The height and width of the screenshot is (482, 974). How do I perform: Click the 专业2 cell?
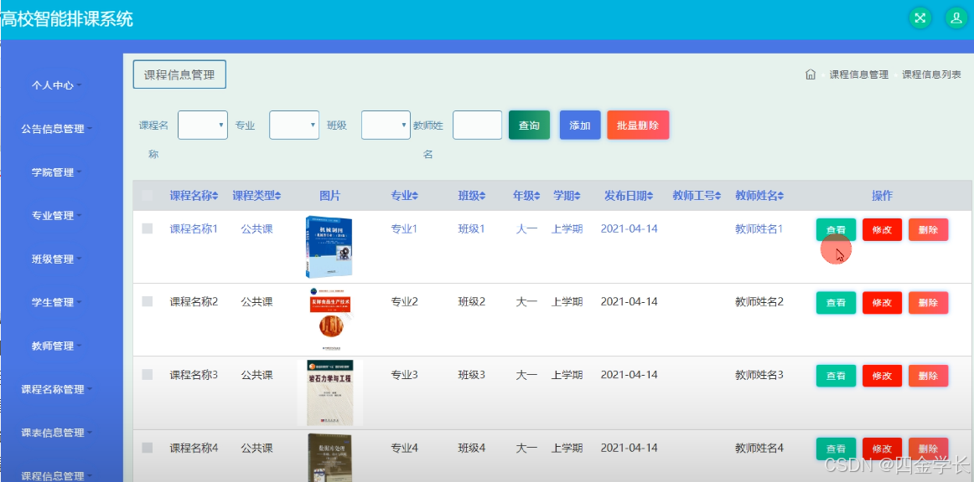[404, 302]
